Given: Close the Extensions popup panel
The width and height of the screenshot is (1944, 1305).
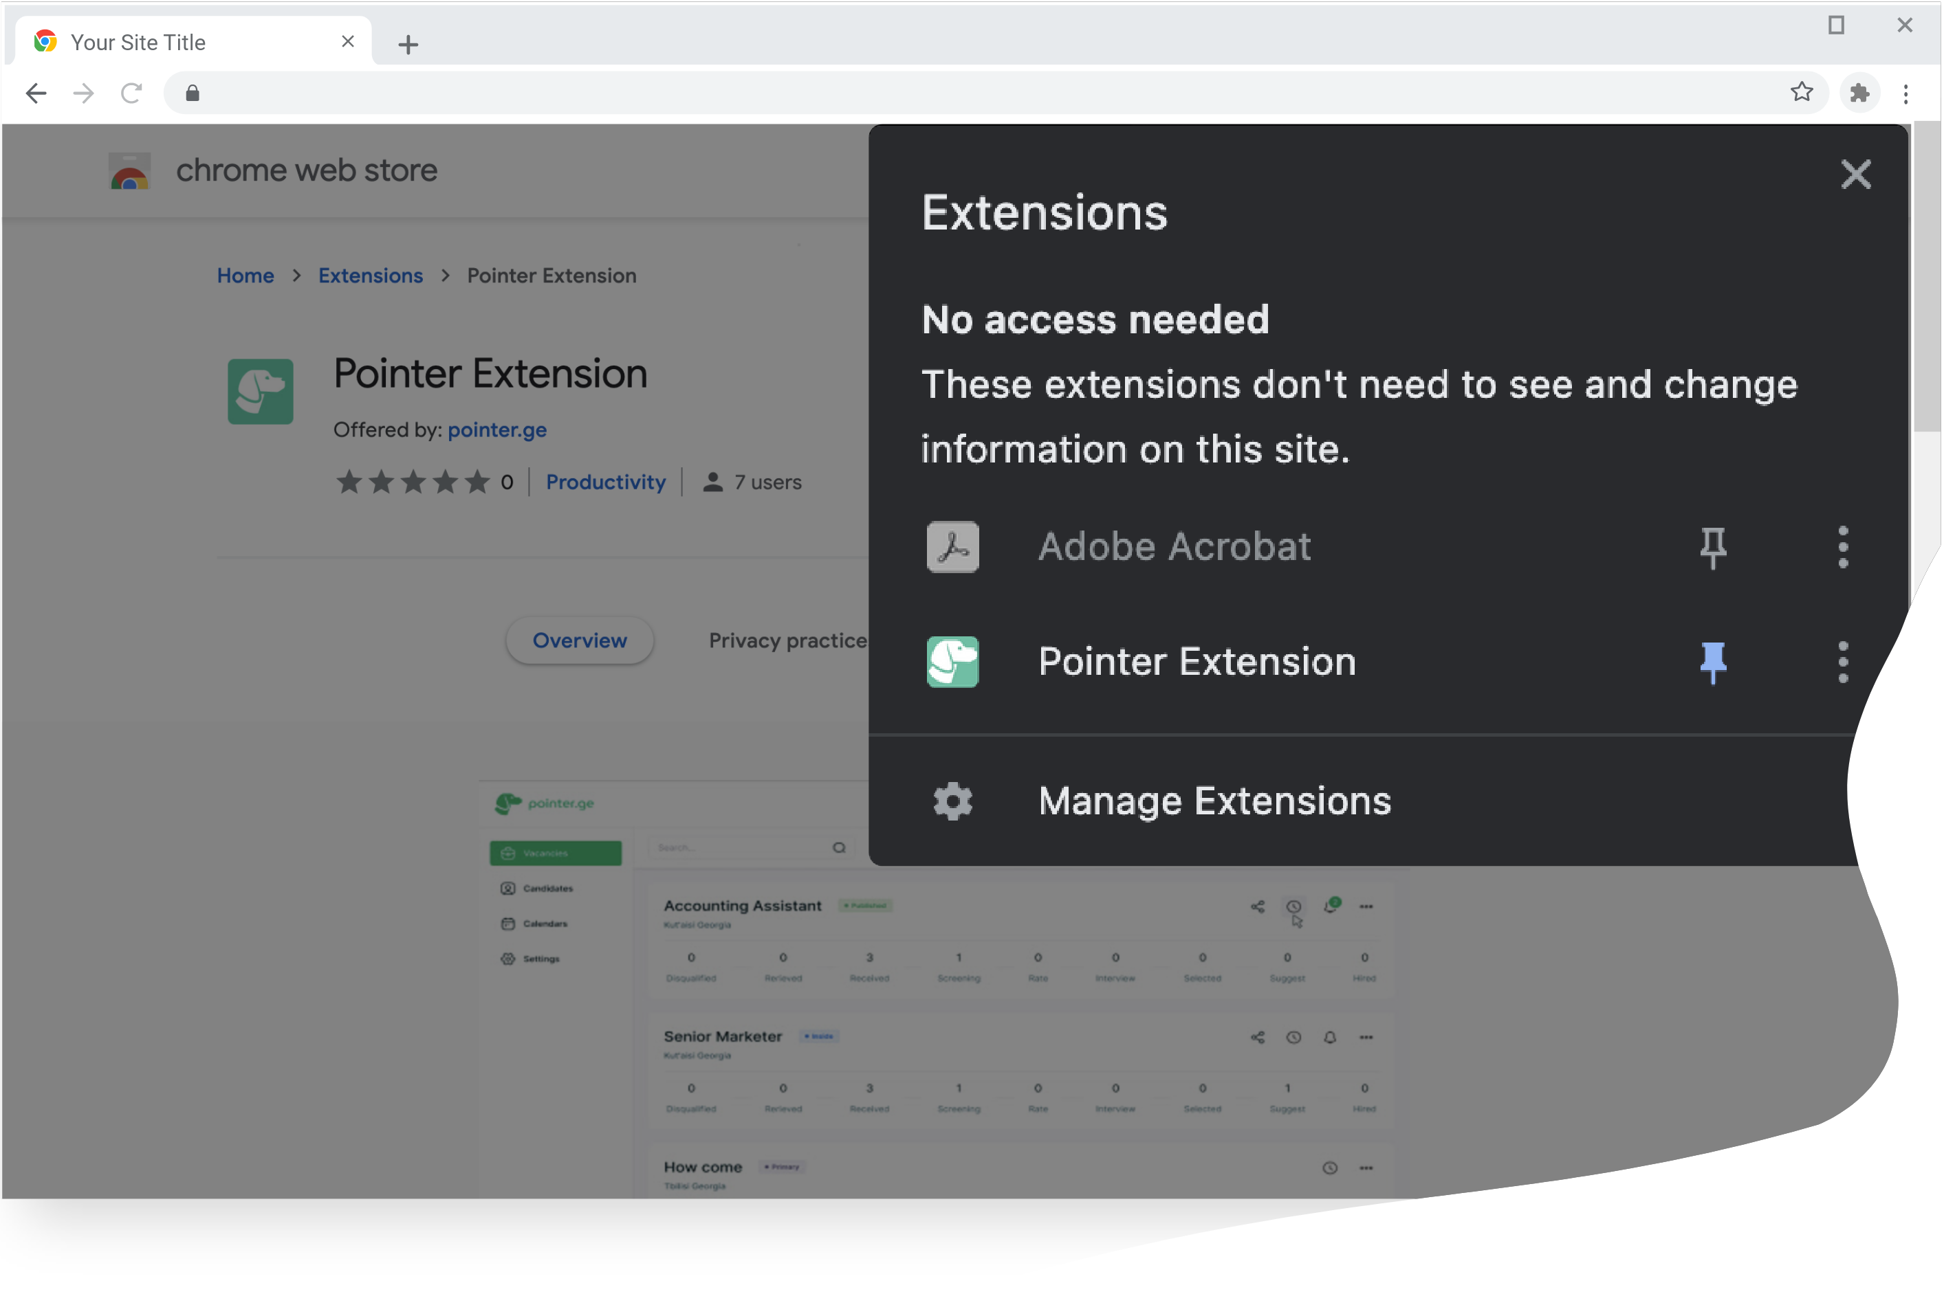Looking at the screenshot, I should point(1857,175).
